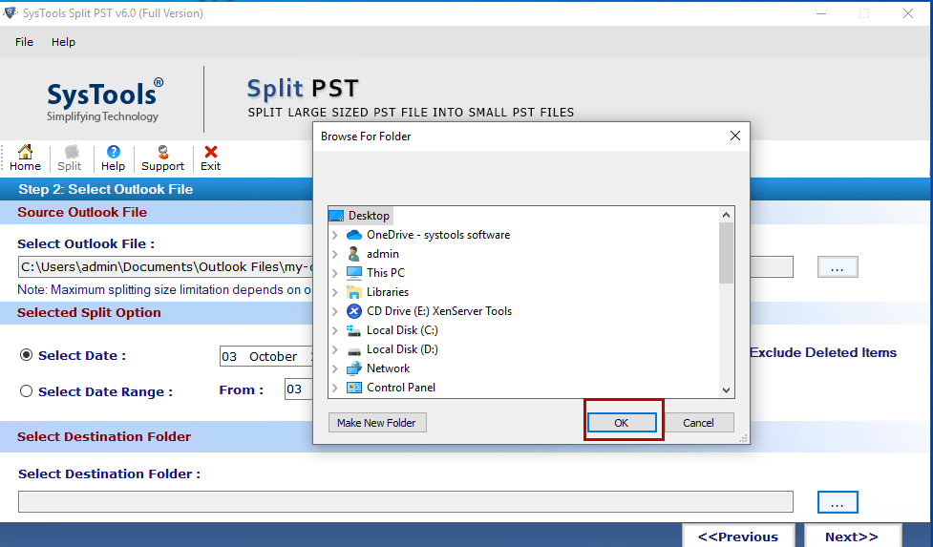Select the OneDrive cloud icon
933x547 pixels.
click(354, 235)
